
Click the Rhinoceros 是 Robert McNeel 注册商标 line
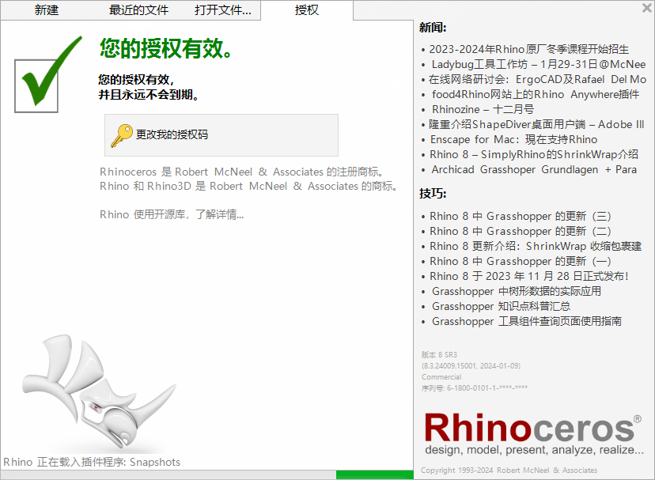(x=241, y=172)
